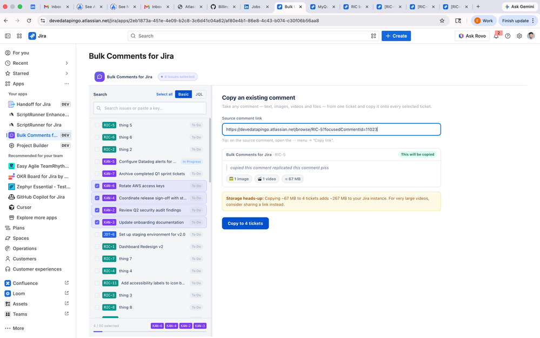Click the selection progress bar
Image resolution: width=540 pixels, height=338 pixels.
(x=150, y=332)
